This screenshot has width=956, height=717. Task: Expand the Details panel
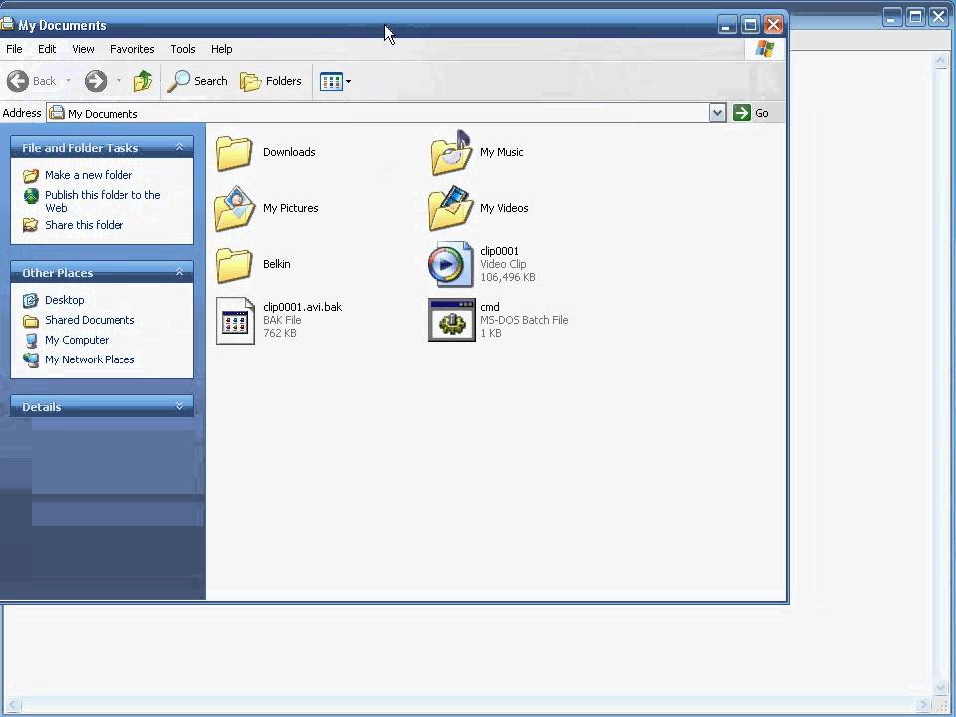179,406
